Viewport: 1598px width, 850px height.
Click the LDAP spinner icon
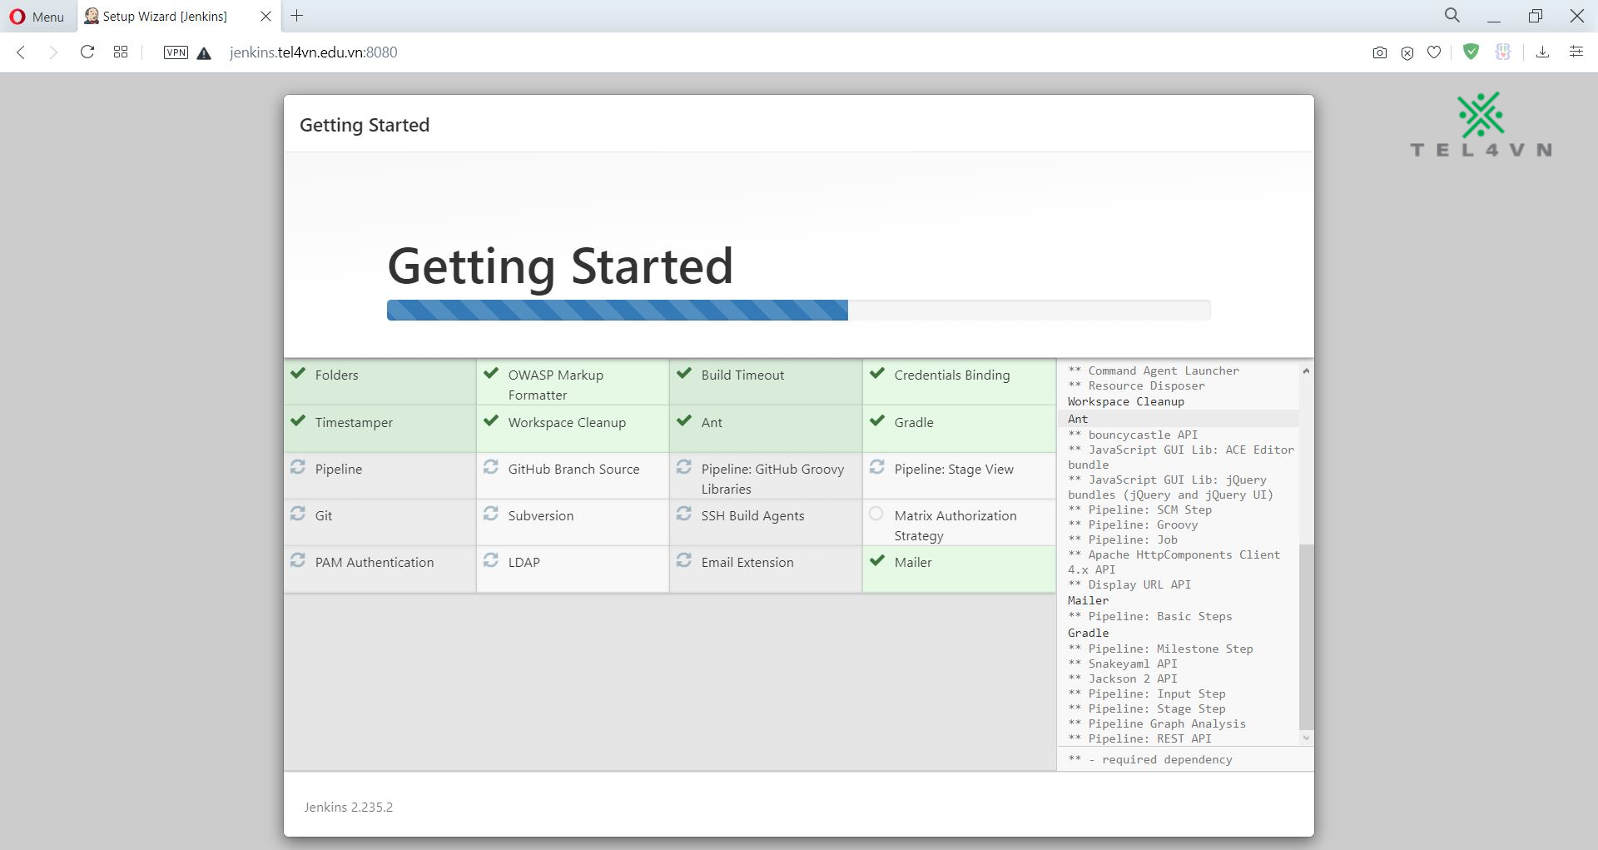[491, 560]
